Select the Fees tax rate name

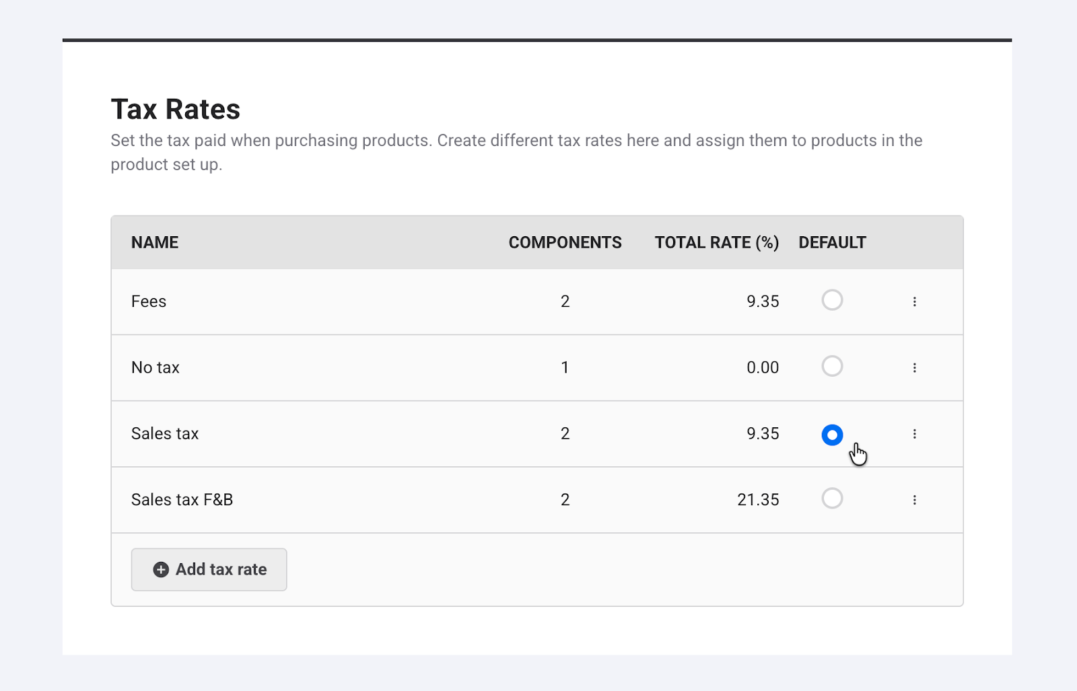coord(149,301)
